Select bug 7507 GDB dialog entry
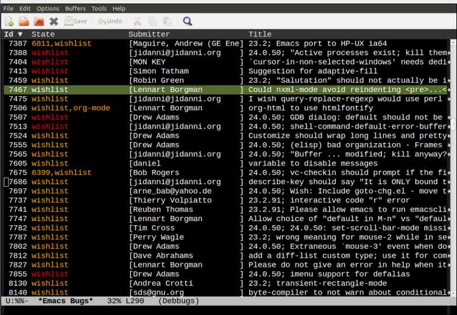The height and width of the screenshot is (315, 457). tap(227, 118)
